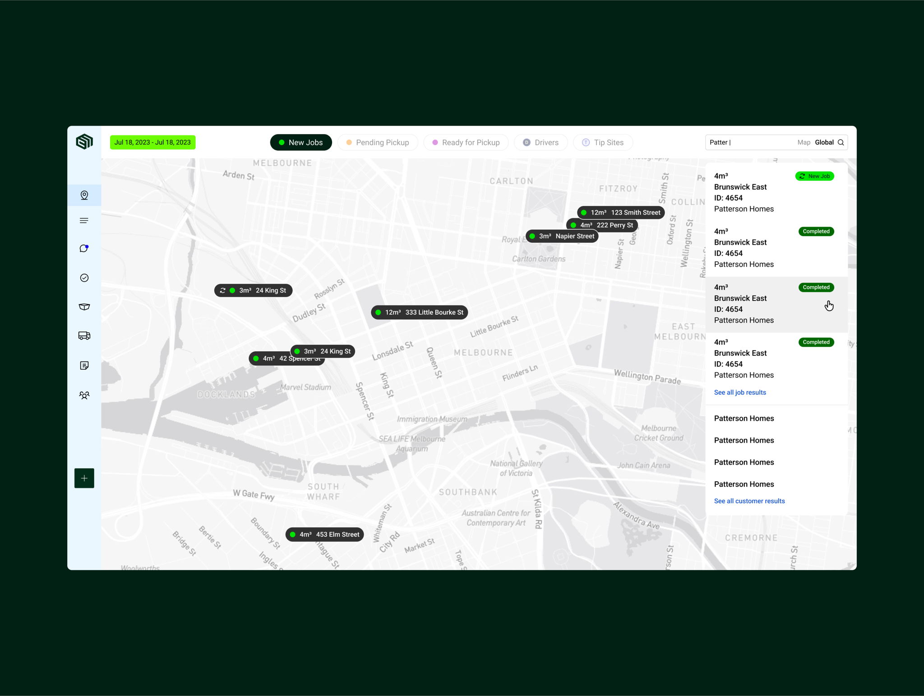This screenshot has width=924, height=696.
Task: Click the 4m³ 222 Perry St map marker
Action: (x=602, y=225)
